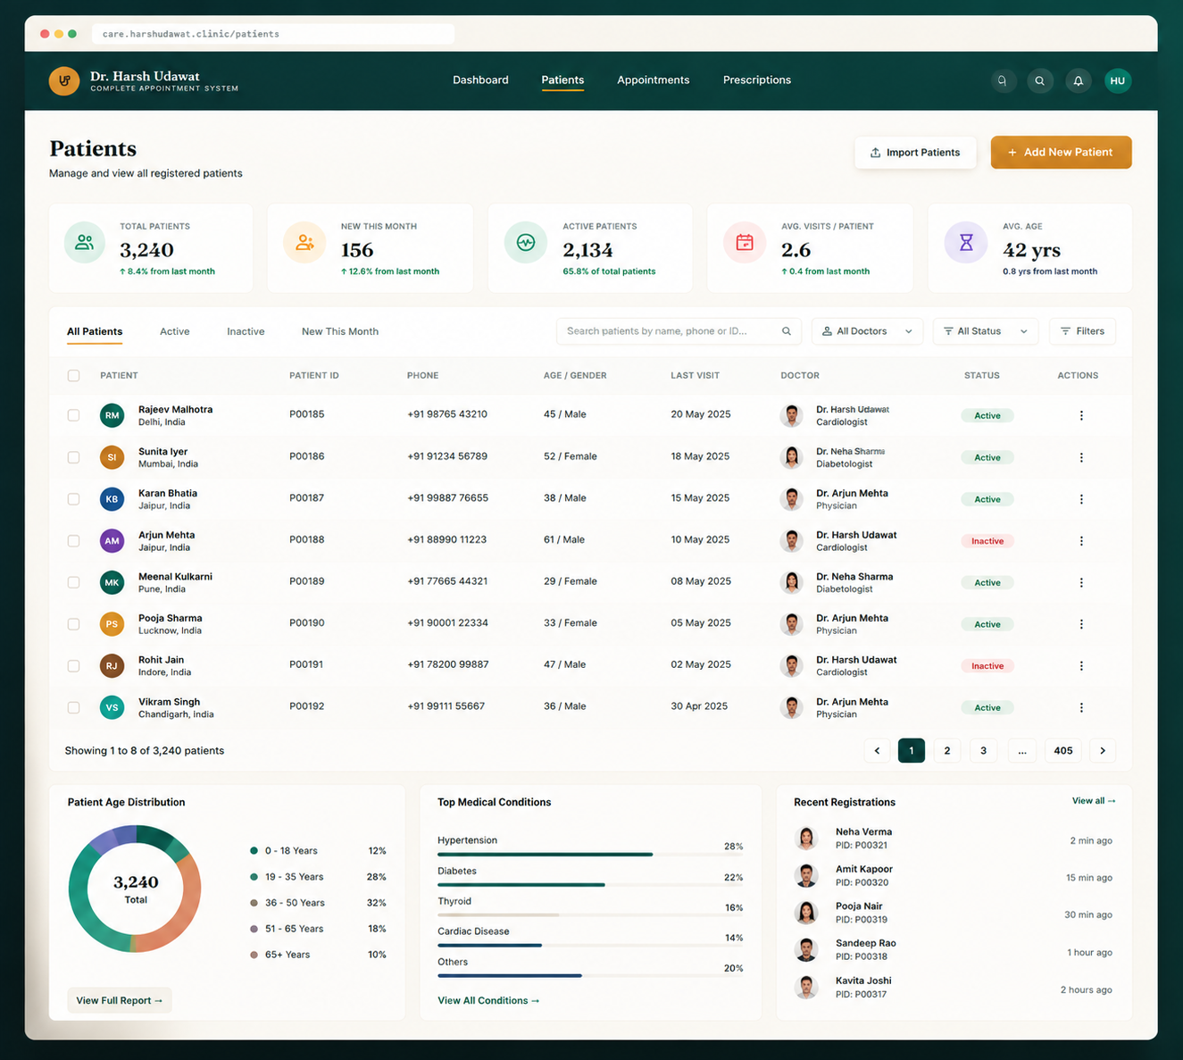Viewport: 1183px width, 1060px height.
Task: Click the Add New Patient button
Action: point(1061,153)
